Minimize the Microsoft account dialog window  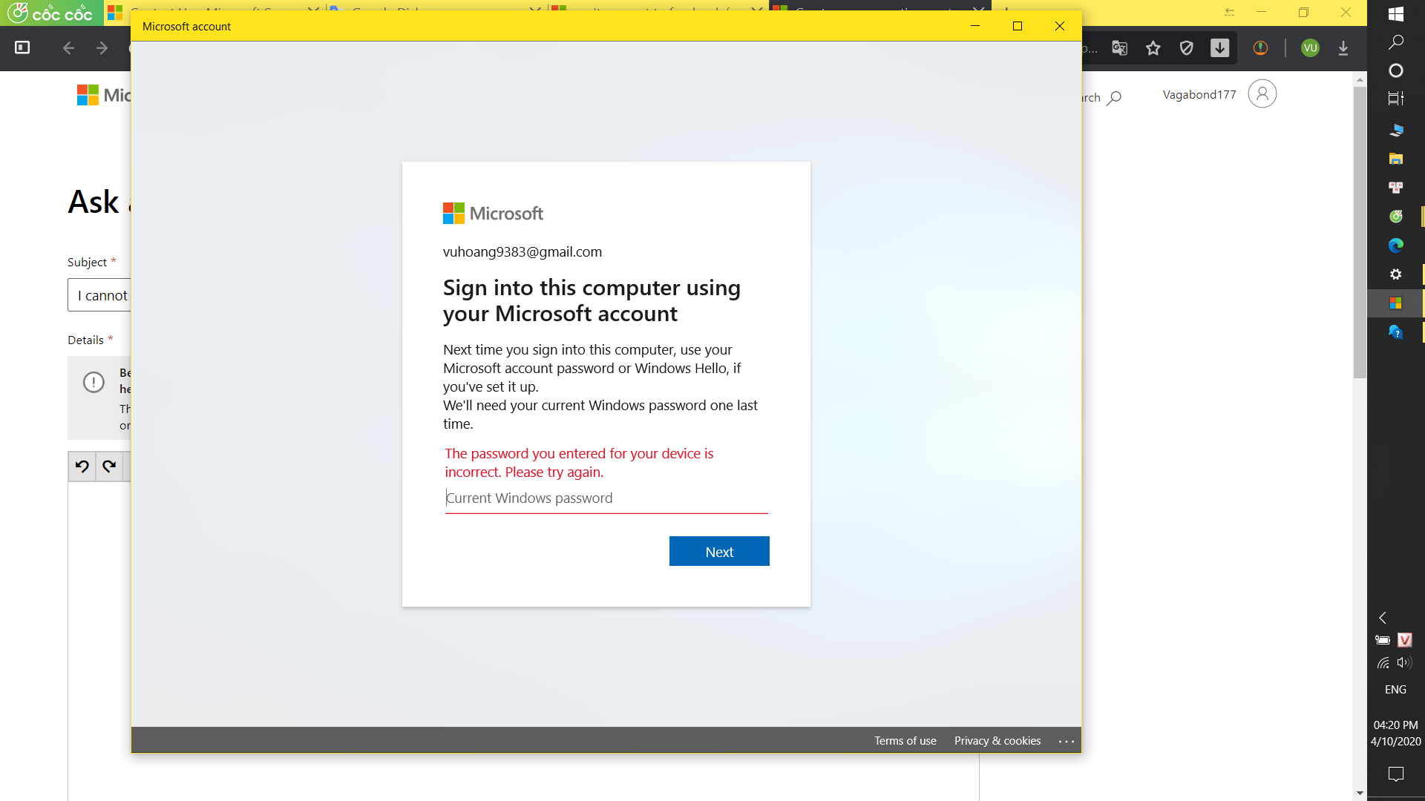975,26
